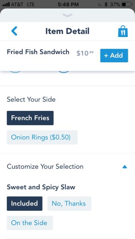
Task: Collapse section with the blue triangle arrow
Action: (125, 167)
